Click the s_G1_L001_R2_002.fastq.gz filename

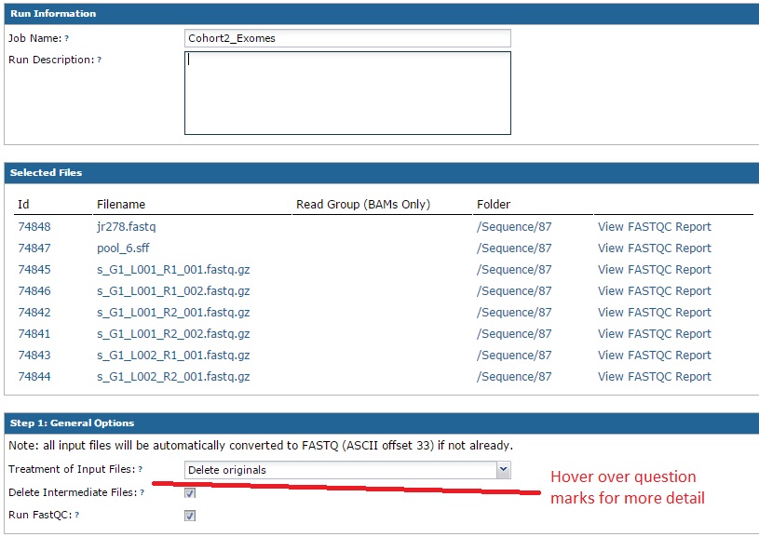tap(173, 334)
